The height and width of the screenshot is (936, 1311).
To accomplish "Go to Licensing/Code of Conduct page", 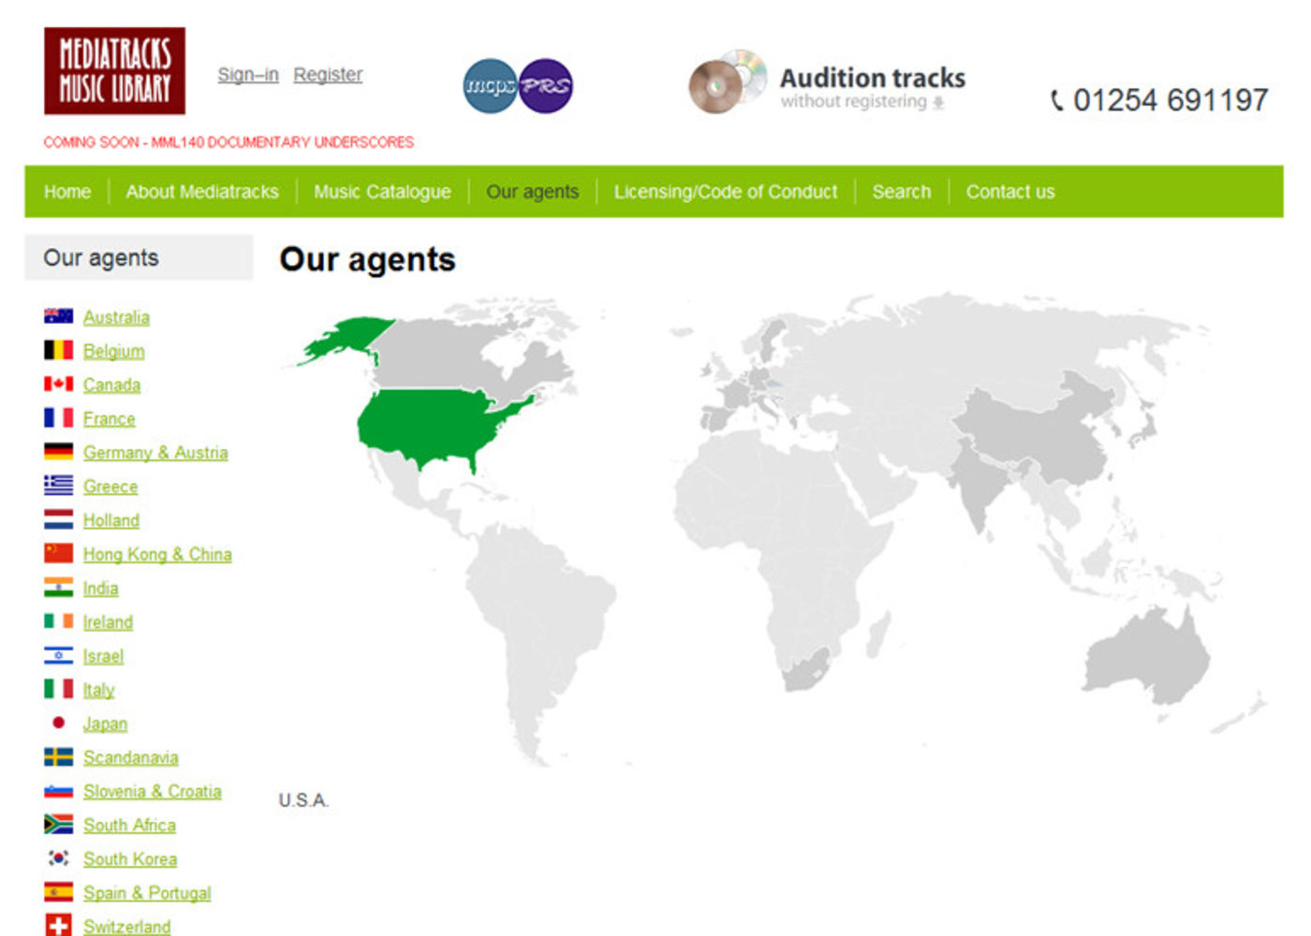I will click(726, 192).
